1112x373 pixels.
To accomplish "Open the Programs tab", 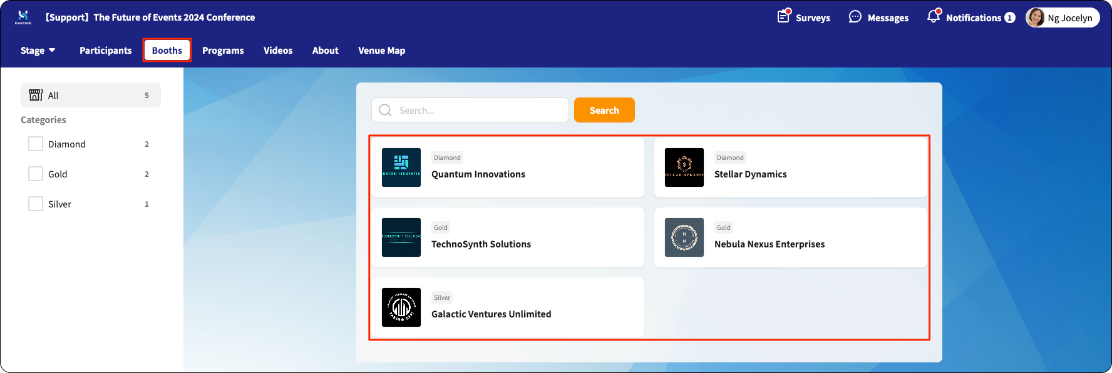I will (223, 51).
